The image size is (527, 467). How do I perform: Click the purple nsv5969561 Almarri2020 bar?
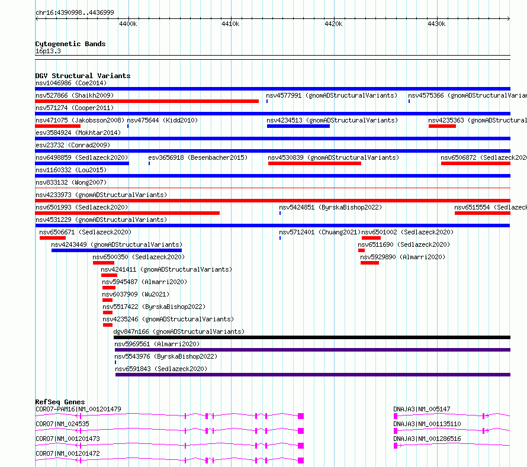coord(313,350)
